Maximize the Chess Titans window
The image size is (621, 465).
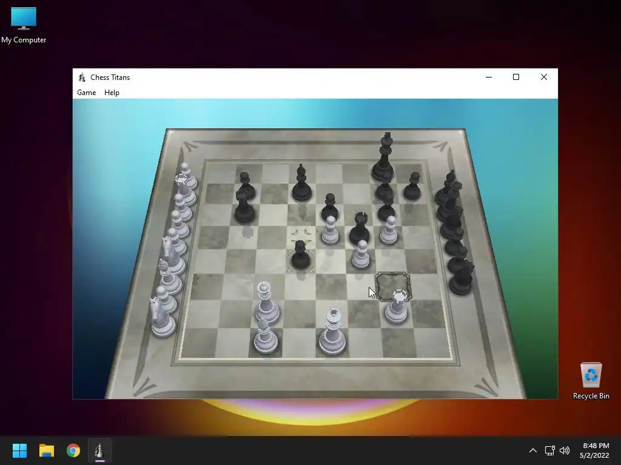516,77
